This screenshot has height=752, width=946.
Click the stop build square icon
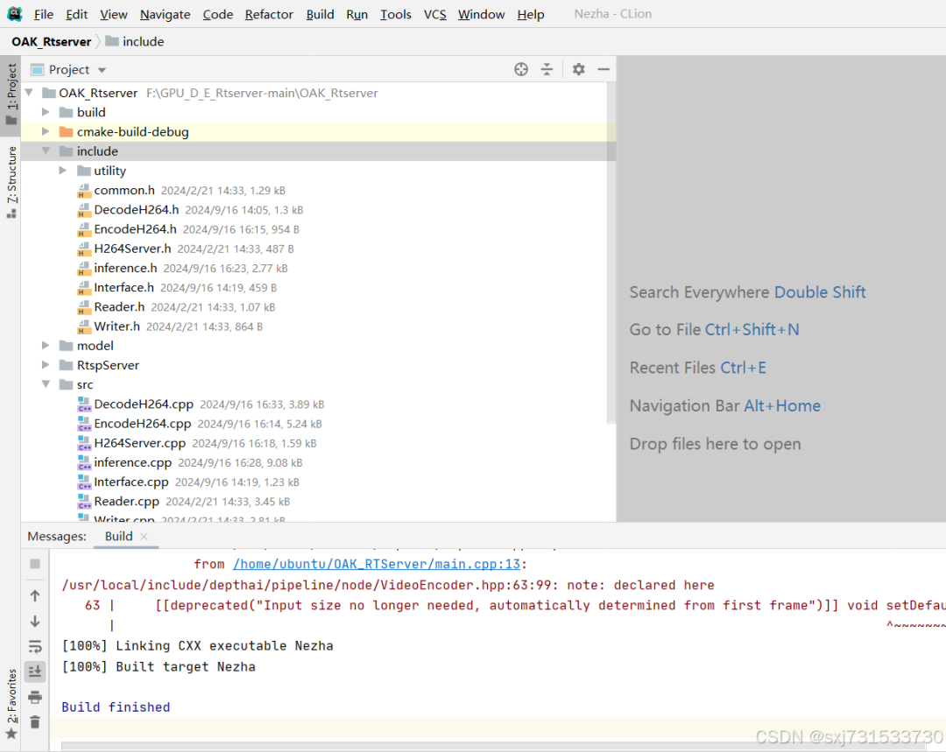coord(35,564)
